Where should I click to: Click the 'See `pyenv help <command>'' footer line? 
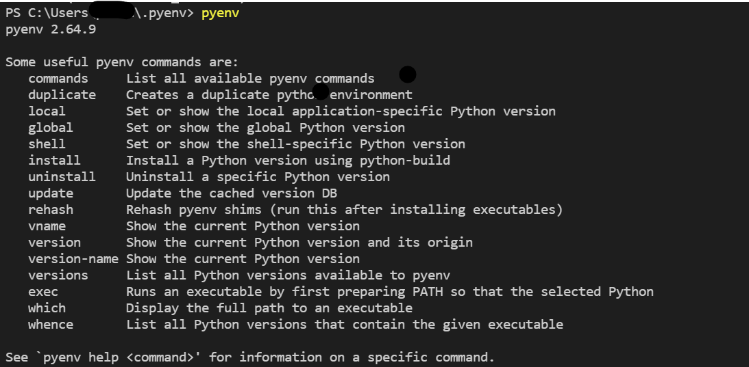[250, 357]
